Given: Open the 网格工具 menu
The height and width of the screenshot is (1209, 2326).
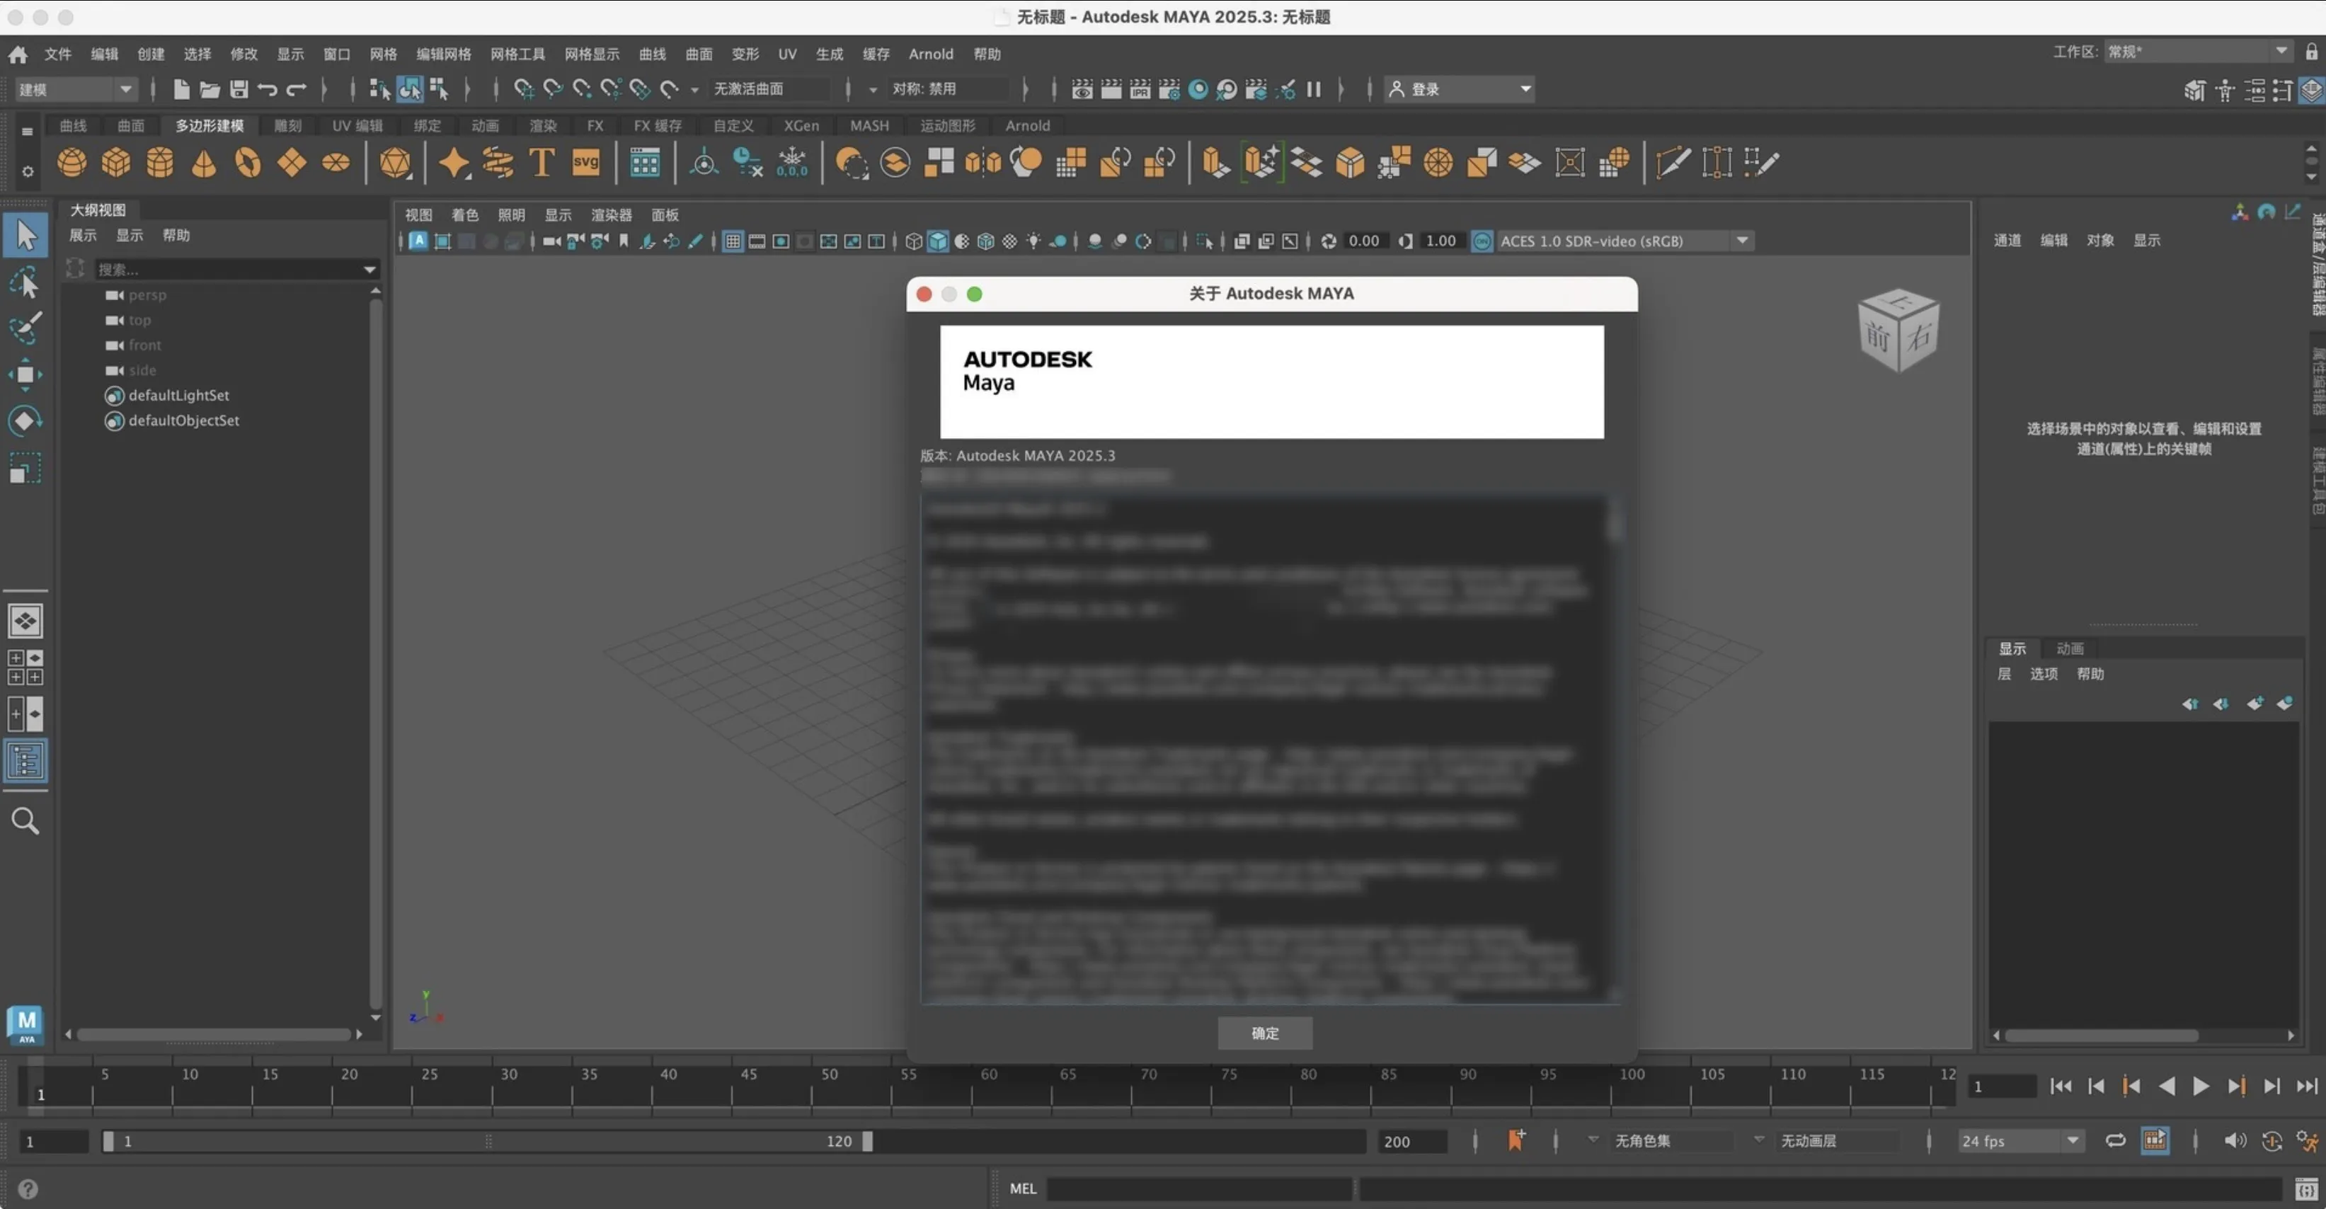Looking at the screenshot, I should pyautogui.click(x=517, y=55).
